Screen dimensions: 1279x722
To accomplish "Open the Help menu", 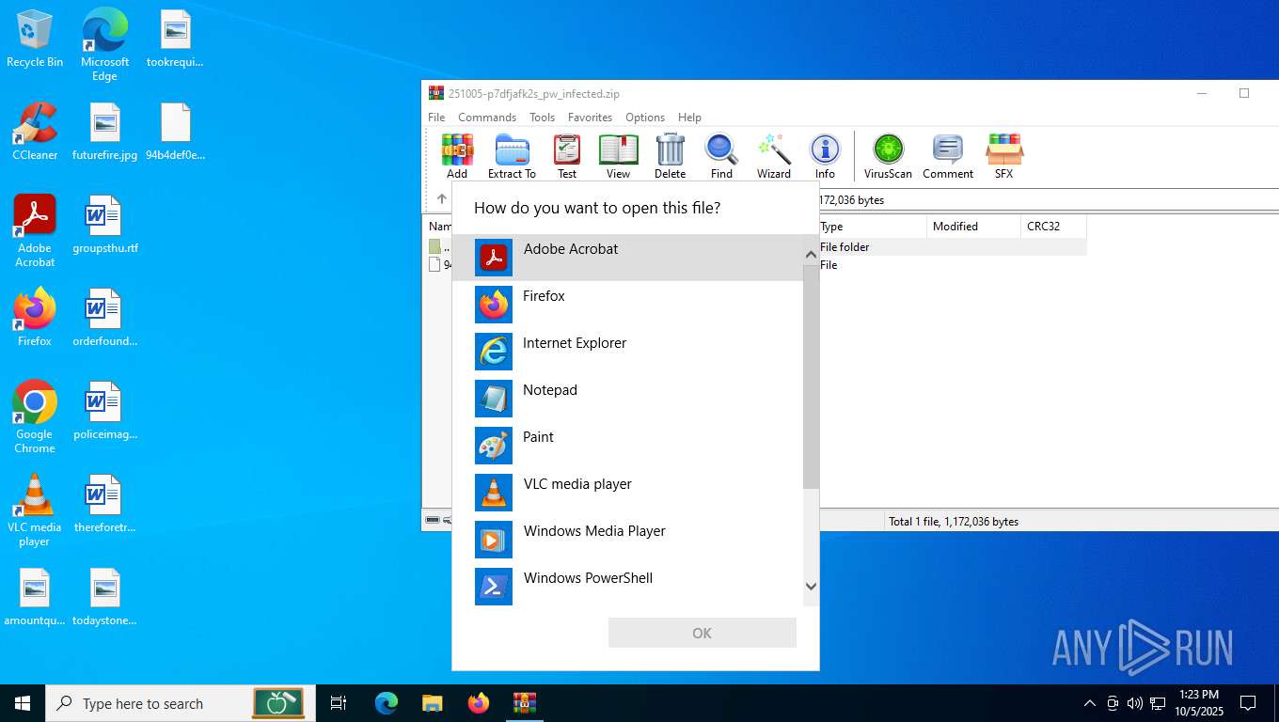I will (x=689, y=118).
